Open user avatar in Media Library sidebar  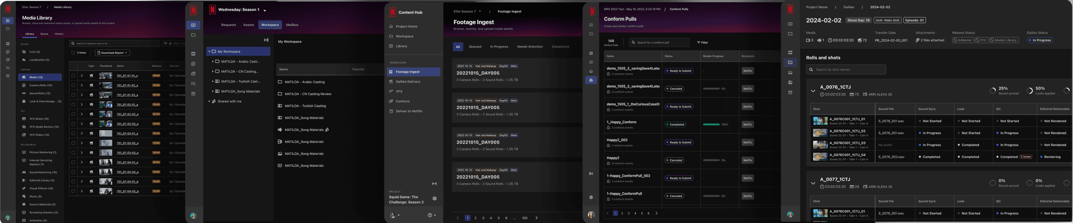coord(7,217)
